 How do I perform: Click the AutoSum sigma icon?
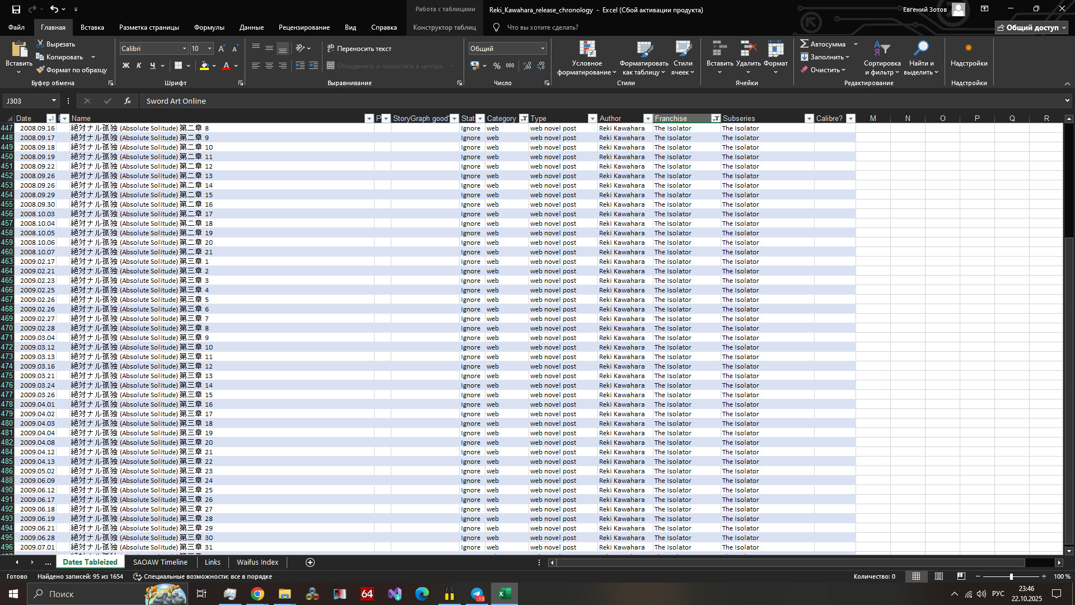(804, 44)
